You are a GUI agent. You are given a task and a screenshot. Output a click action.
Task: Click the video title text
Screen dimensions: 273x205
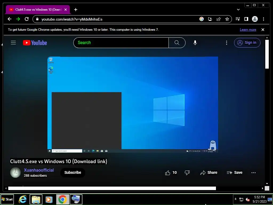pyautogui.click(x=59, y=161)
